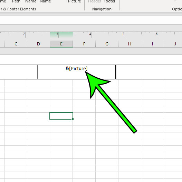182x182 pixels.
Task: Click the &[Picture] center header box
Action: click(x=76, y=72)
